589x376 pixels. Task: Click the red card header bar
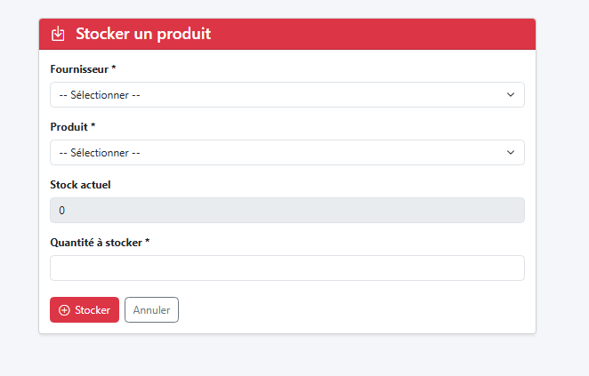(374, 35)
